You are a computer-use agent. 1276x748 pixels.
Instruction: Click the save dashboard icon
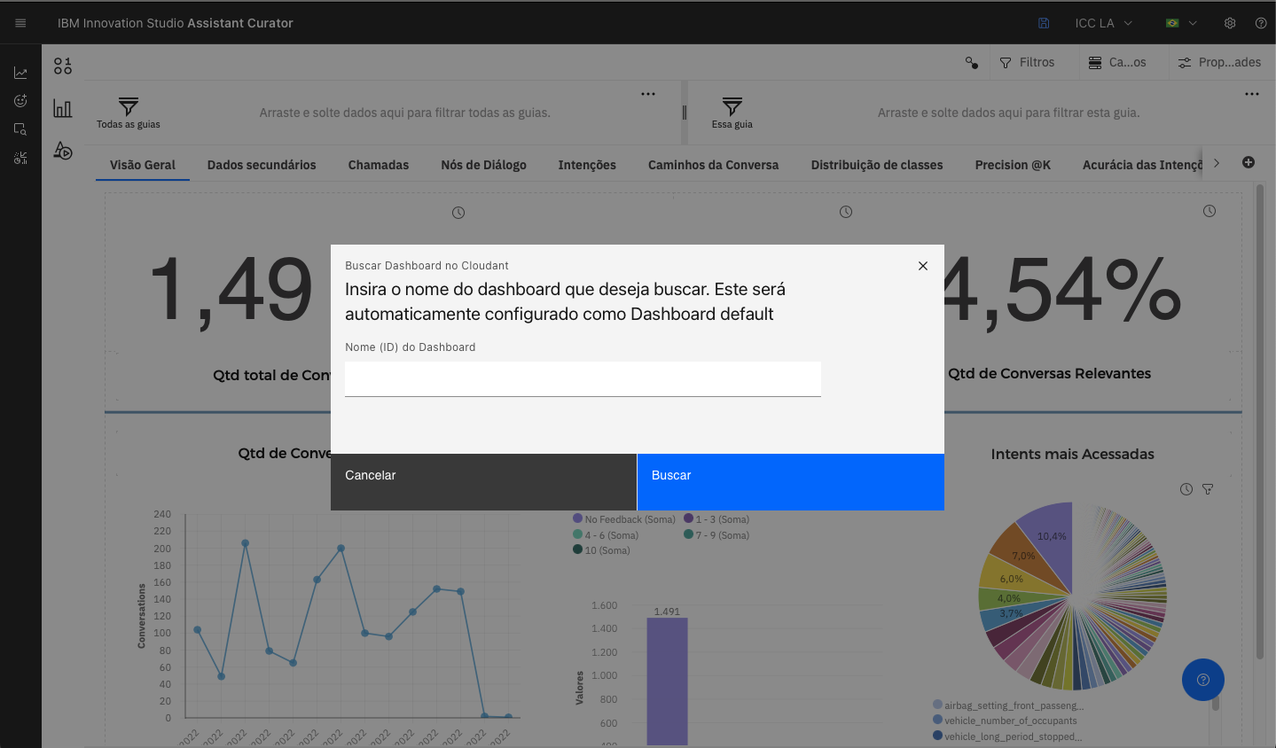pos(1044,23)
